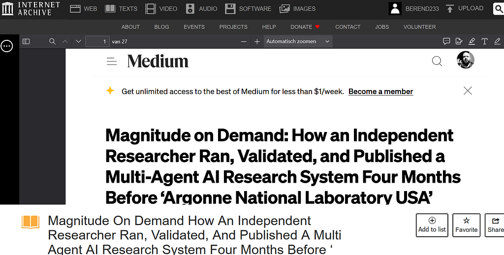This screenshot has height=255, width=504.
Task: Click the AUDIO navigation label
Action: (x=208, y=9)
